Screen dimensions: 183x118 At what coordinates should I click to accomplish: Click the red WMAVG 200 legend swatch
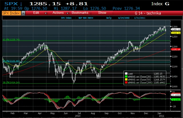[x=126, y=83]
